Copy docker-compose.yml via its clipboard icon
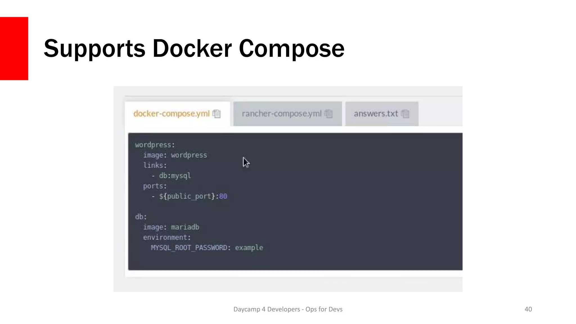Screen dimensions: 576x324 click(217, 114)
